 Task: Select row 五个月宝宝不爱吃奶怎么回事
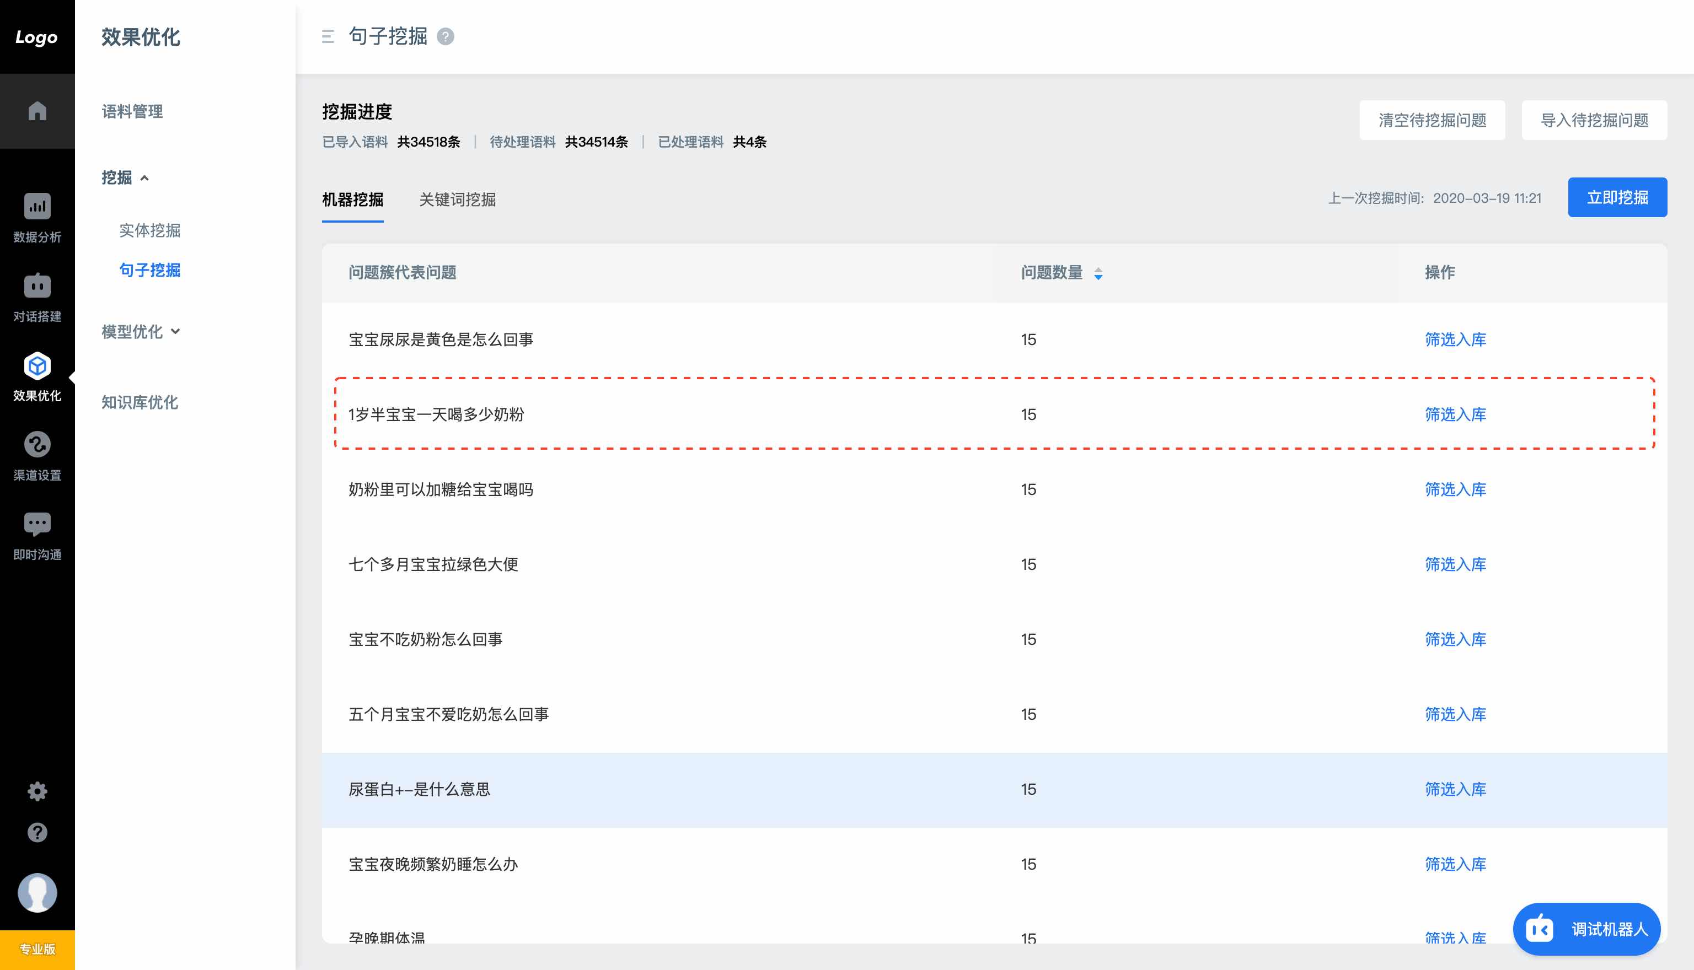pyautogui.click(x=994, y=714)
